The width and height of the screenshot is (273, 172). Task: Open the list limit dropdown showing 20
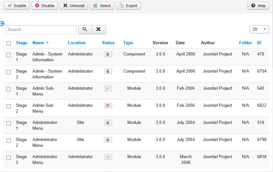coord(259,29)
